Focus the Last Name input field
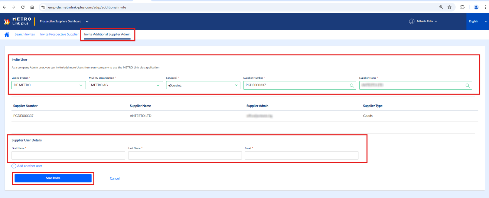The image size is (489, 198). coord(185,155)
